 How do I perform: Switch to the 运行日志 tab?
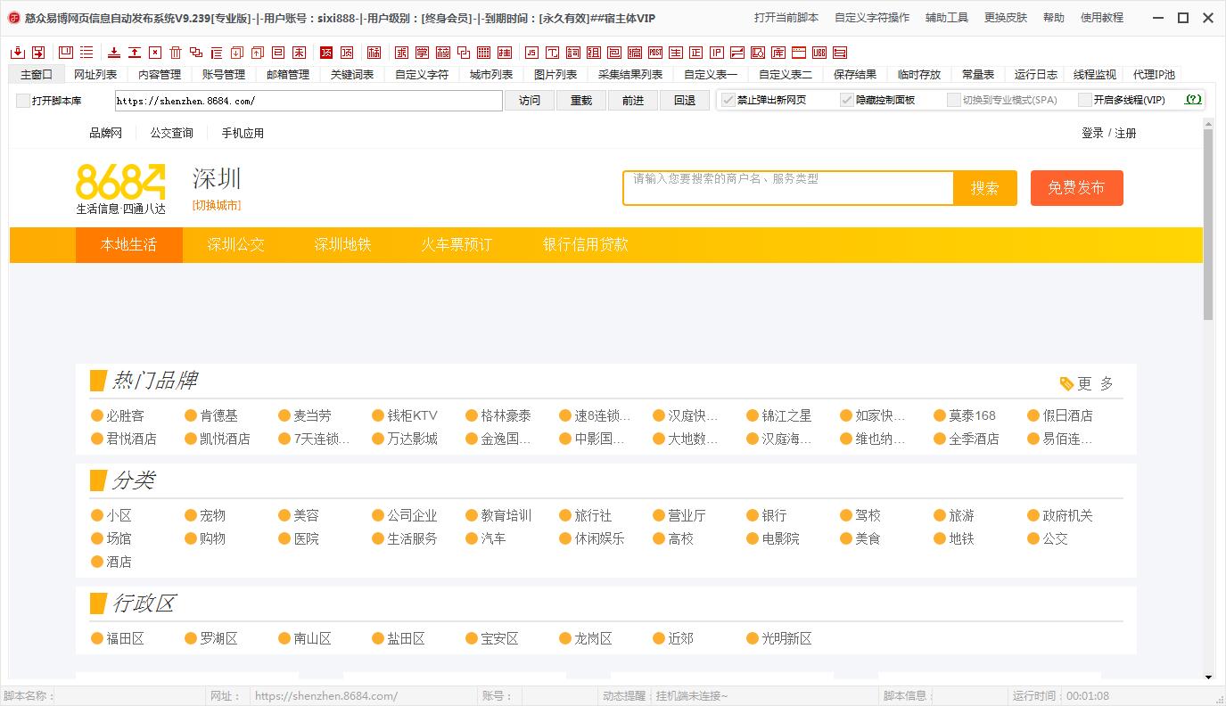(1036, 75)
